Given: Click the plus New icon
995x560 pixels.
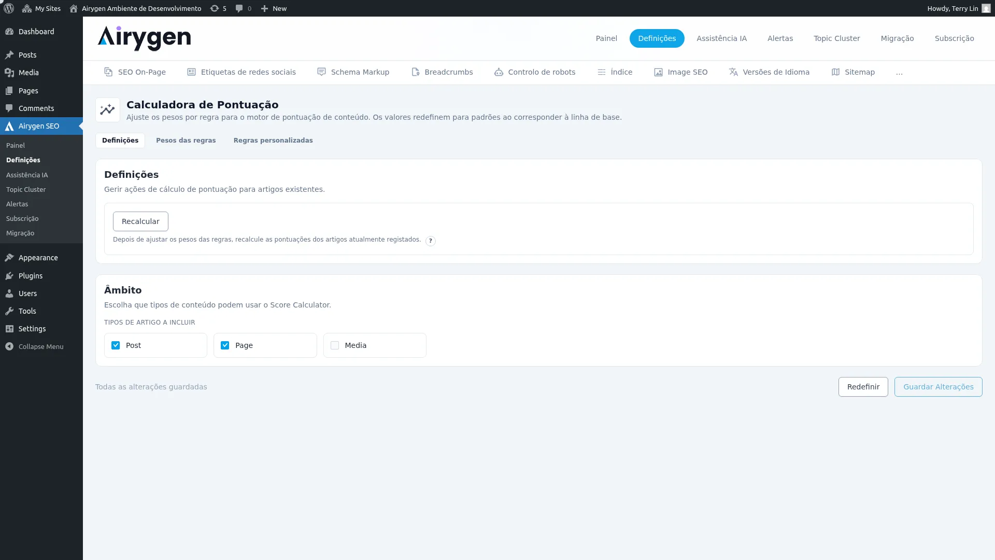Looking at the screenshot, I should click(264, 8).
